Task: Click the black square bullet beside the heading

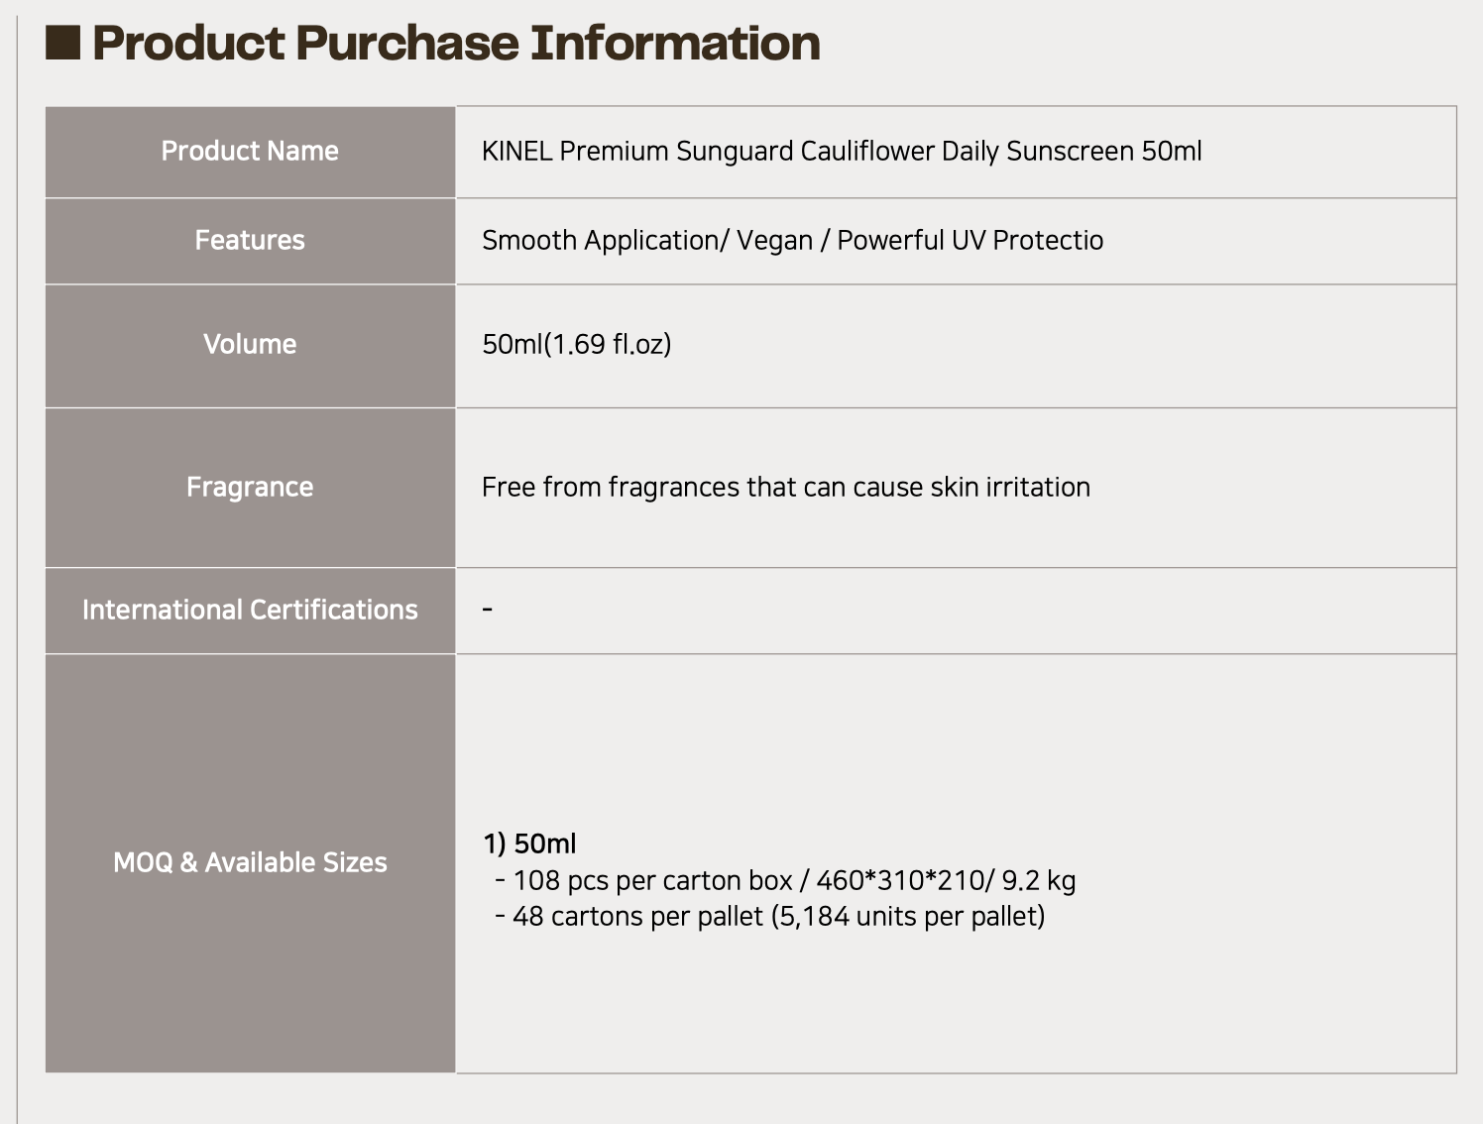Action: click(x=62, y=43)
